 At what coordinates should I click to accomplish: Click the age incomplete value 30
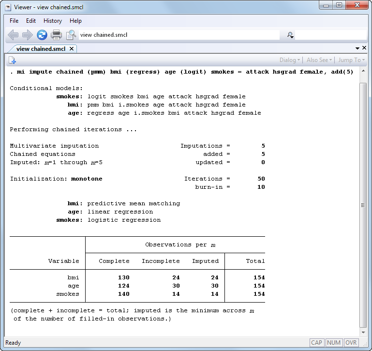tap(176, 286)
